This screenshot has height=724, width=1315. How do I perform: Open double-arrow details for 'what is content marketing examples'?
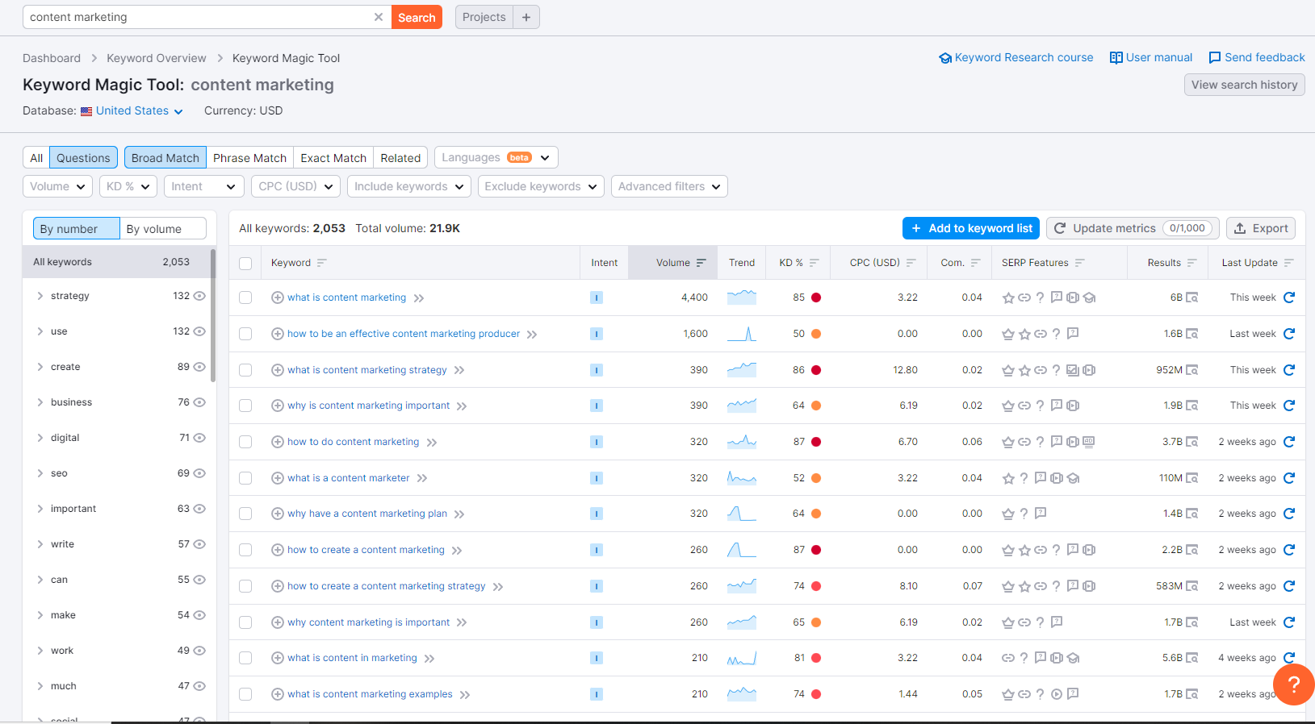pyautogui.click(x=465, y=694)
